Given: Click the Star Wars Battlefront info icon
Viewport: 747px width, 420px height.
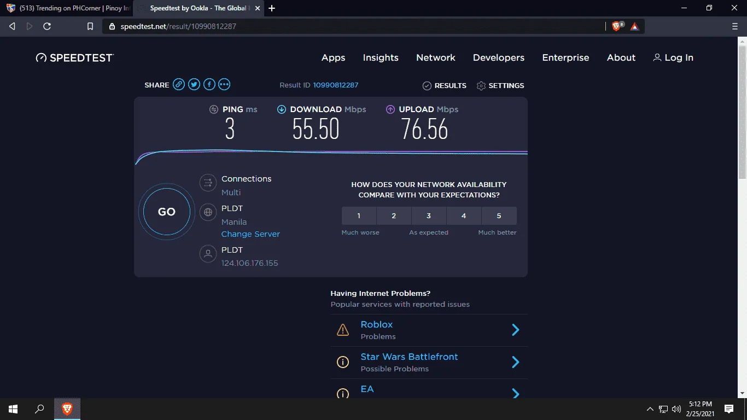Looking at the screenshot, I should click(343, 362).
